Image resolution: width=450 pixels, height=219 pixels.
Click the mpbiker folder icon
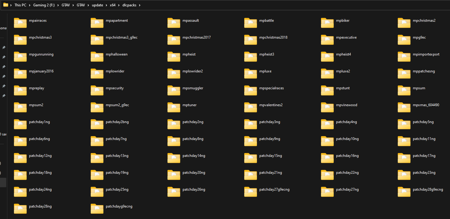327,23
